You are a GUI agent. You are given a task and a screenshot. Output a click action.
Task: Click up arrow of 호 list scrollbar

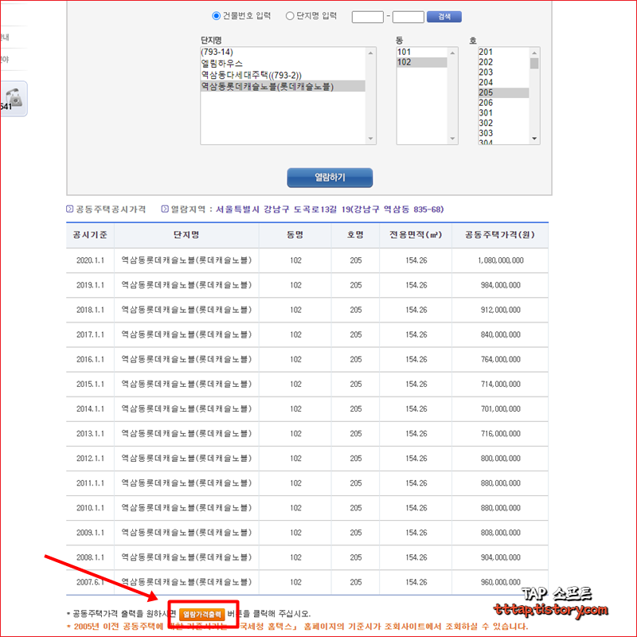[534, 53]
